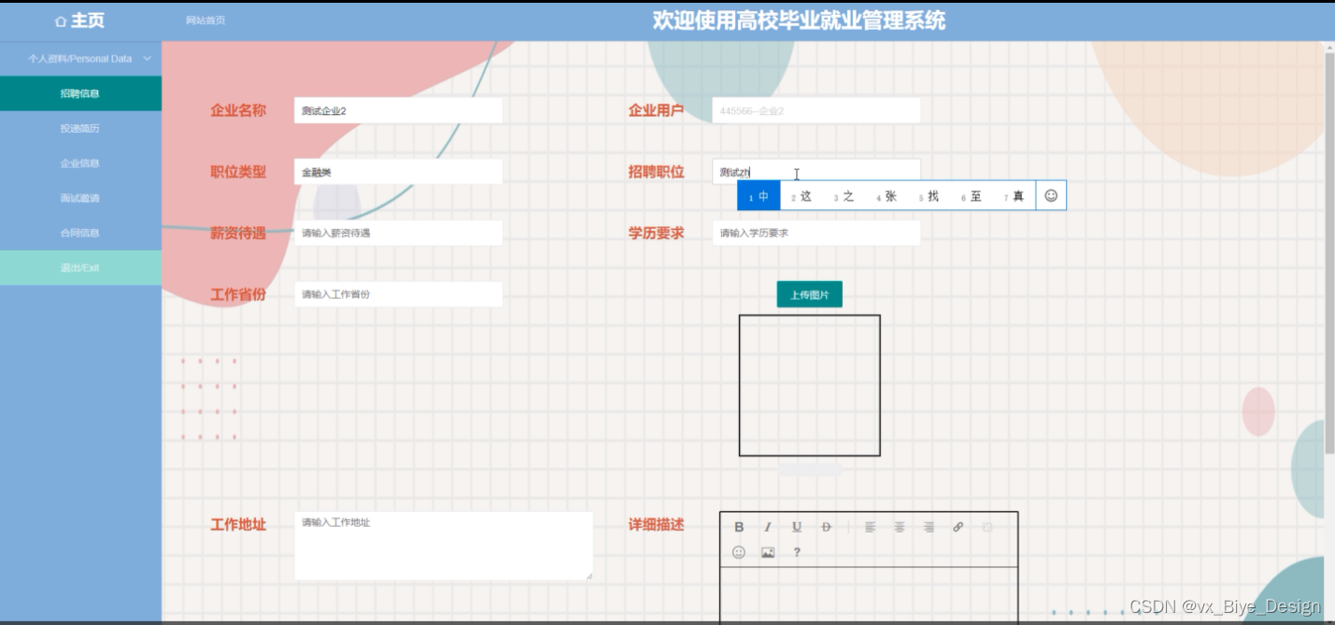
Task: Open the 招聘信息 sidebar item
Action: point(80,93)
